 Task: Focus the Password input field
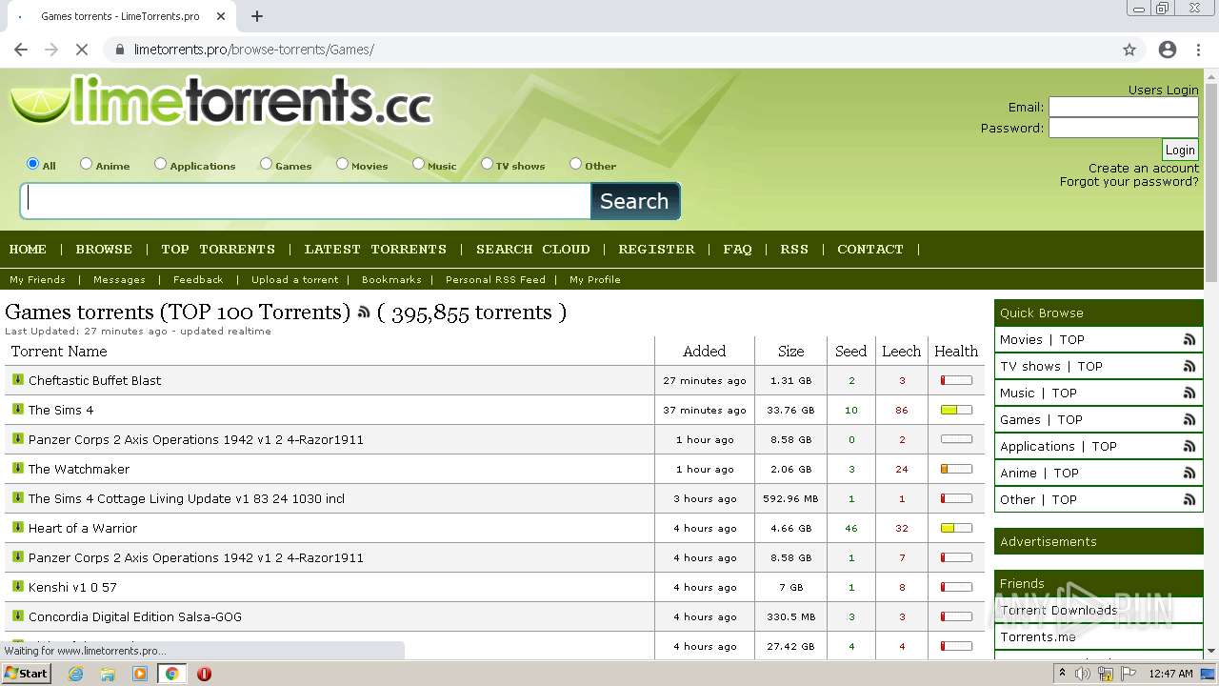1124,128
